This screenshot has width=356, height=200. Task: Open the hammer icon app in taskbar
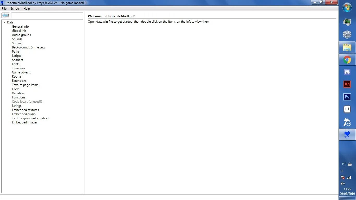tap(347, 122)
